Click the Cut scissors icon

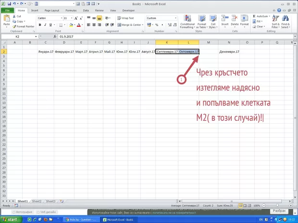(14, 16)
